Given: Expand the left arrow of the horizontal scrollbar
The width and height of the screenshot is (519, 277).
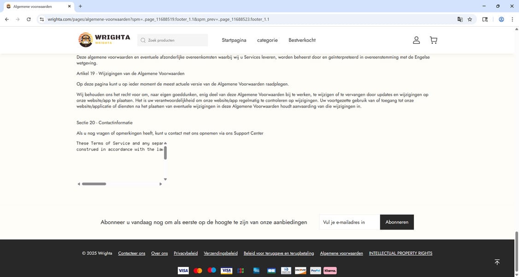Looking at the screenshot, I should coord(79,184).
